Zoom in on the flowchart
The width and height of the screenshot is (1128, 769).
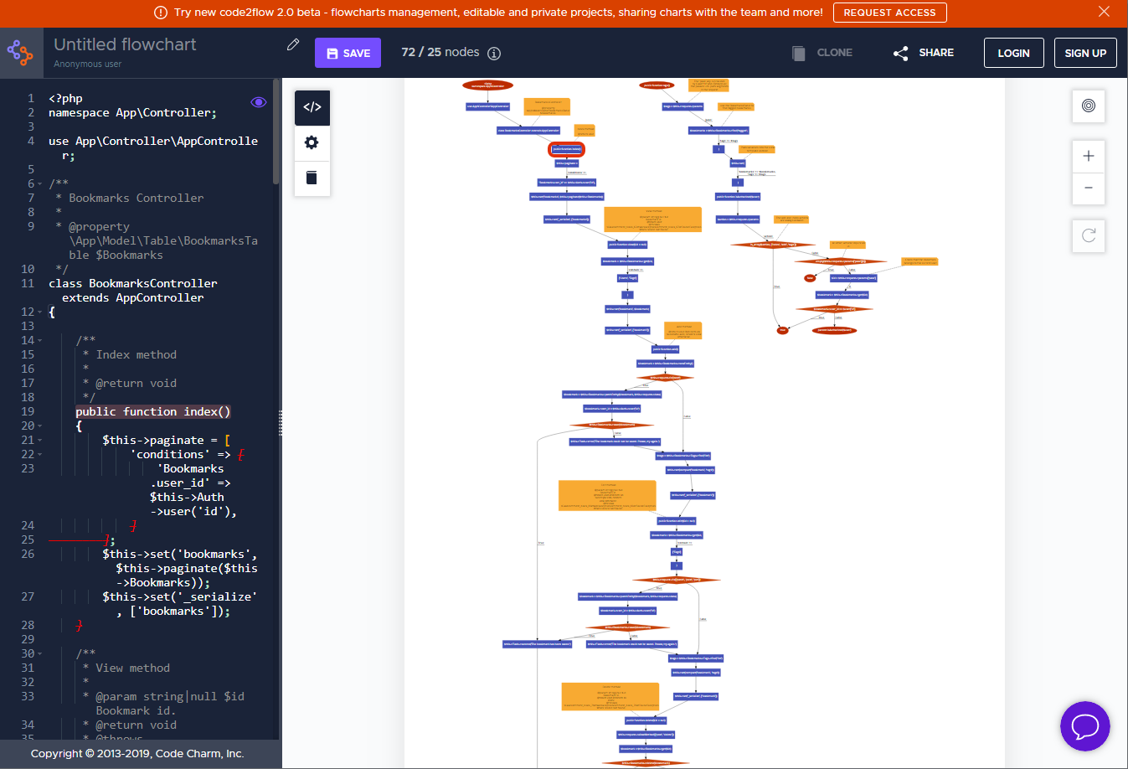pyautogui.click(x=1088, y=156)
